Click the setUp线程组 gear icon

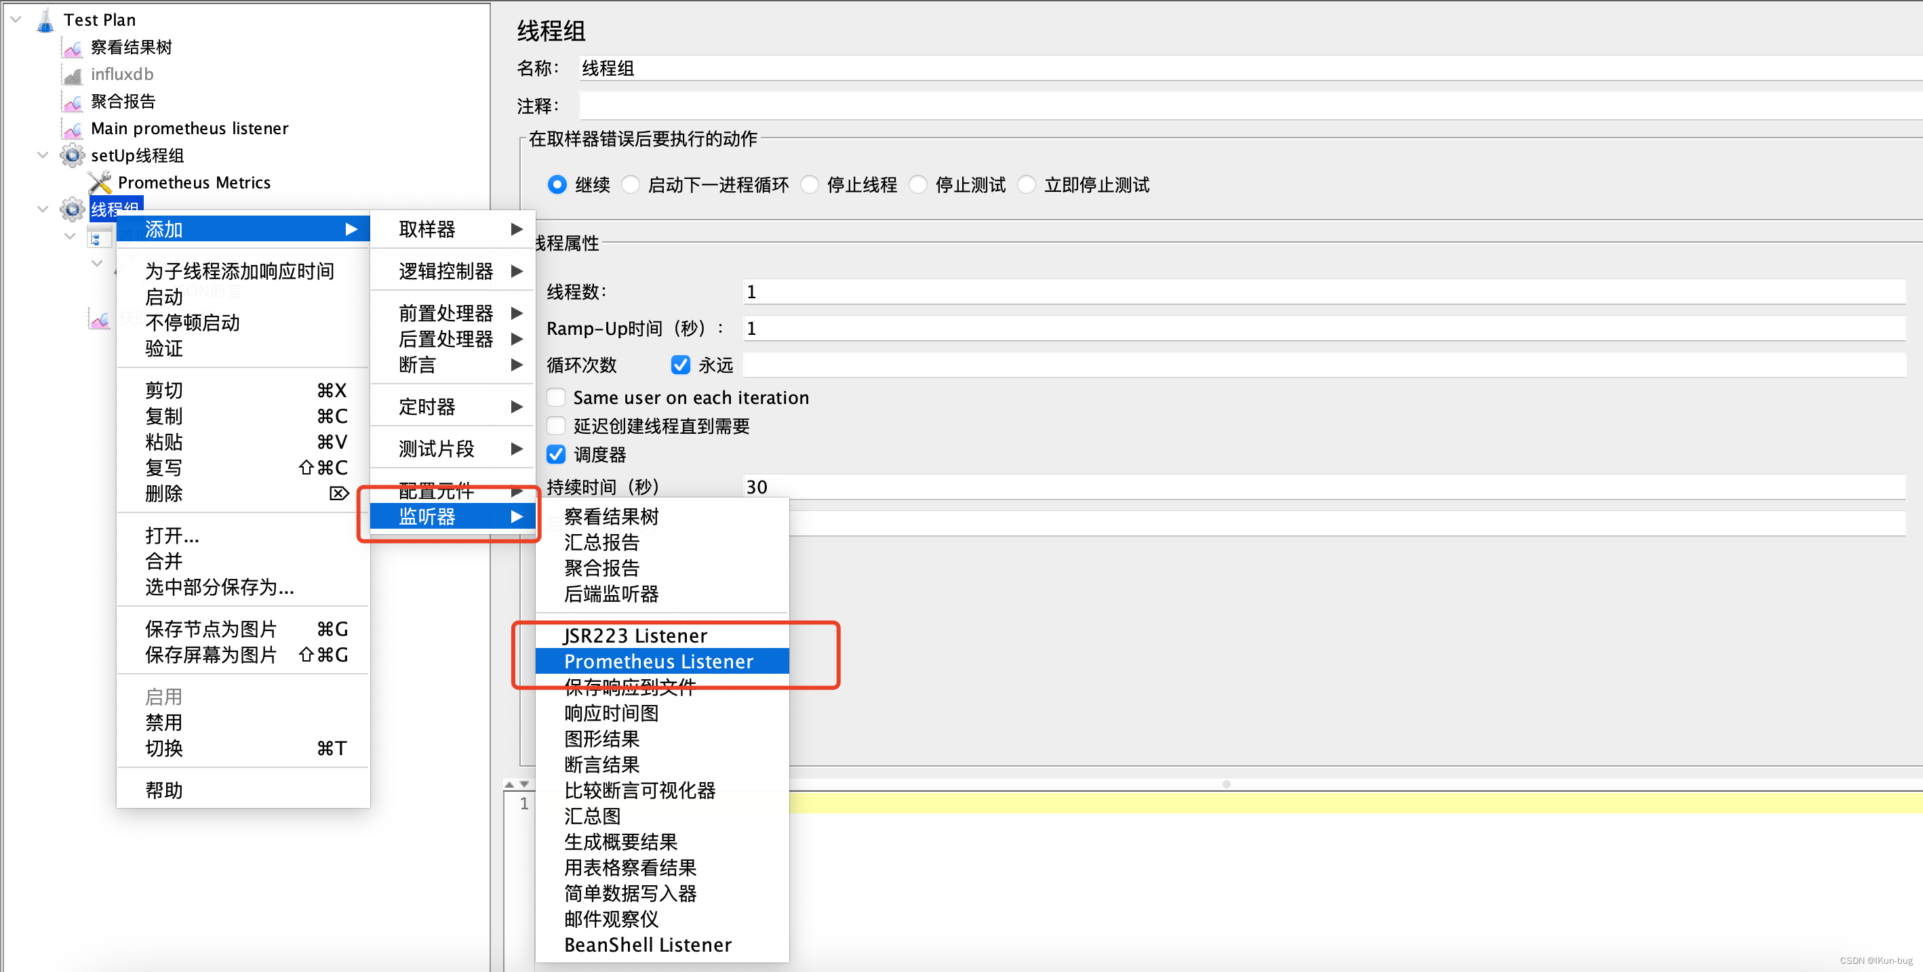(x=73, y=155)
